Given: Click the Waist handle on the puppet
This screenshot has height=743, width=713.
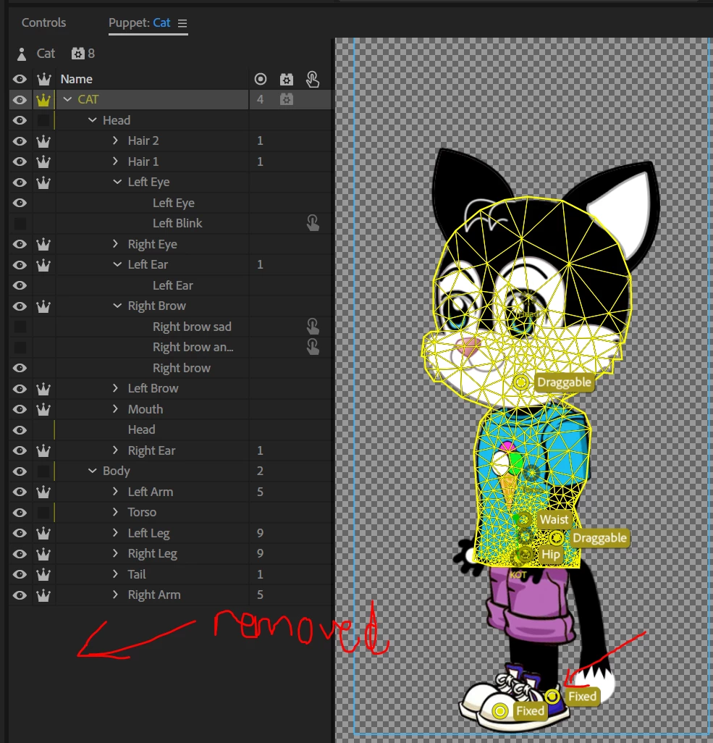Looking at the screenshot, I should (523, 520).
